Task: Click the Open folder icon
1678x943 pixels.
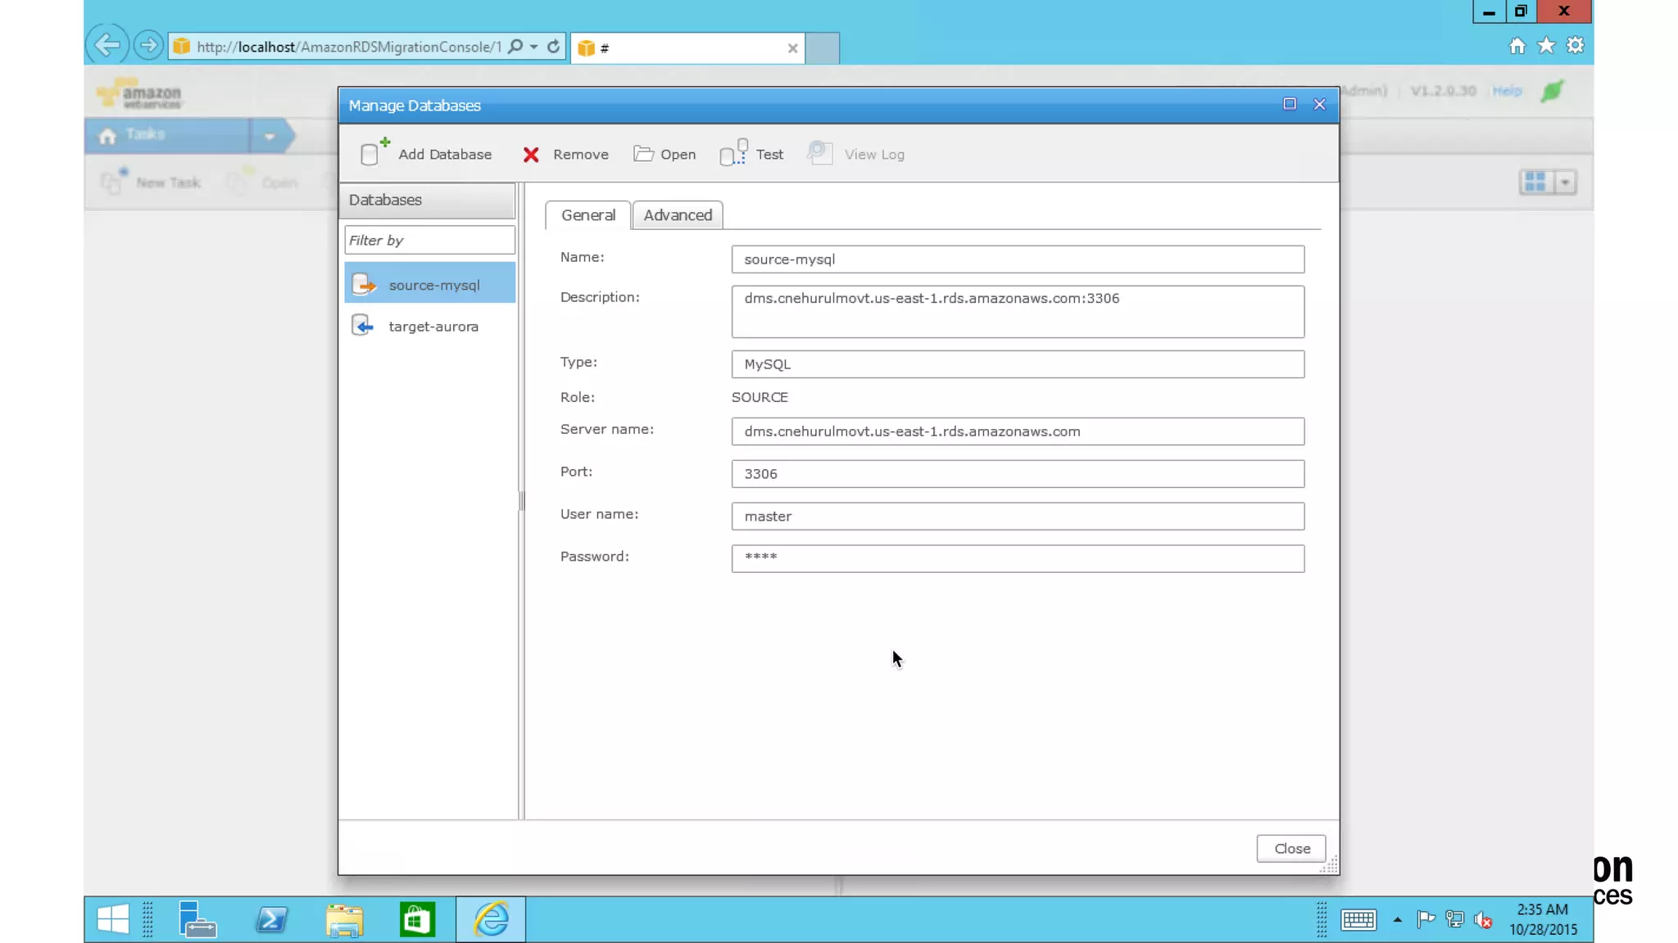Action: 643,154
